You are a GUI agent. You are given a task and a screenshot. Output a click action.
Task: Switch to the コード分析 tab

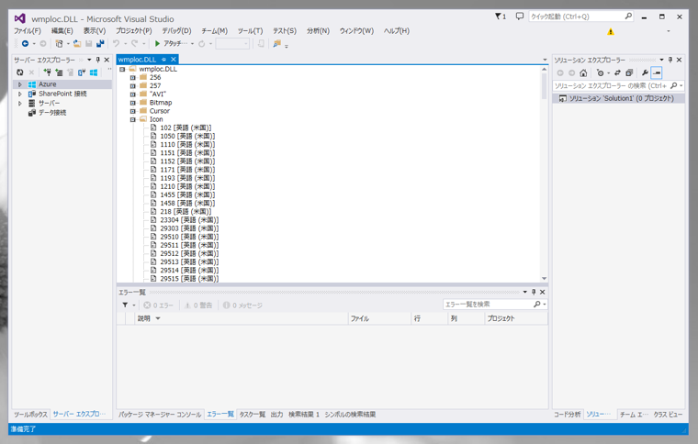(x=568, y=415)
